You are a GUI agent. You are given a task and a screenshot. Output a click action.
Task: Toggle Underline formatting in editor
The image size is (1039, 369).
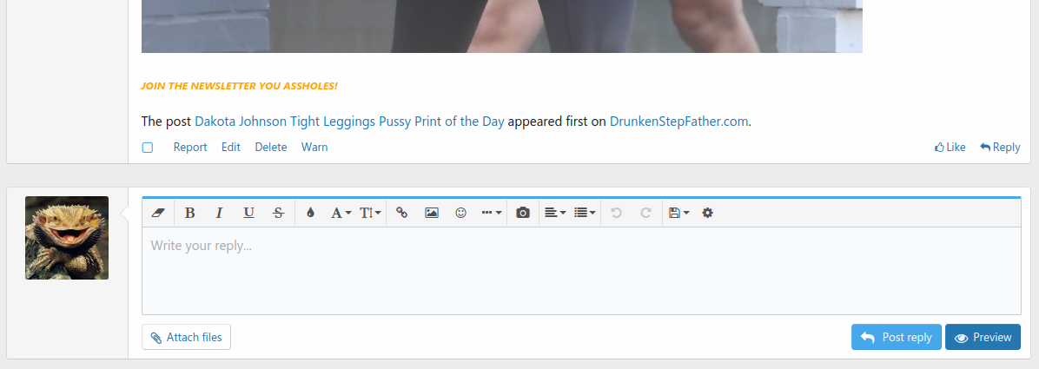coord(248,213)
